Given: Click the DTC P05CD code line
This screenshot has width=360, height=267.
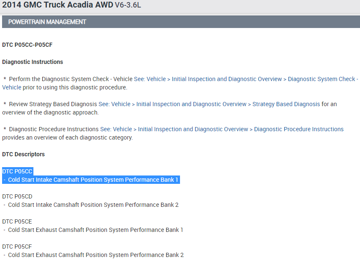Looking at the screenshot, I should click(x=17, y=196).
